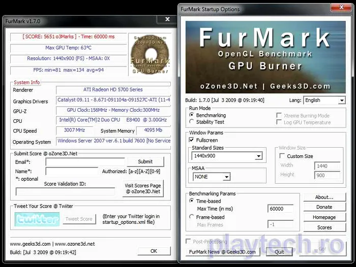Click OK in the FurMark results window

pos(154,251)
